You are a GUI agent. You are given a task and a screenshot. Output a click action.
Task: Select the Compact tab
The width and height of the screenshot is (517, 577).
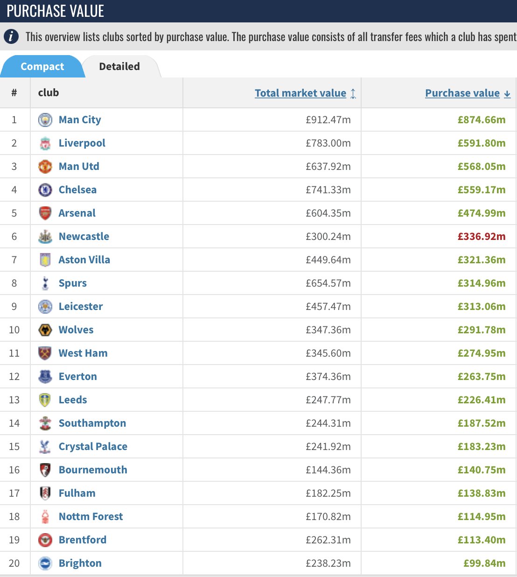pyautogui.click(x=42, y=66)
